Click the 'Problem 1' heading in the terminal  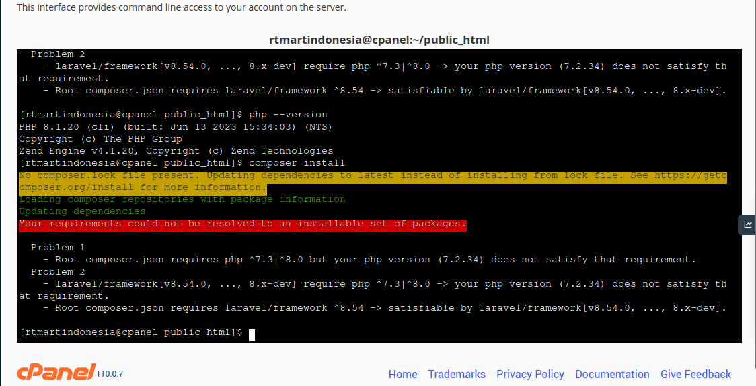coord(57,248)
